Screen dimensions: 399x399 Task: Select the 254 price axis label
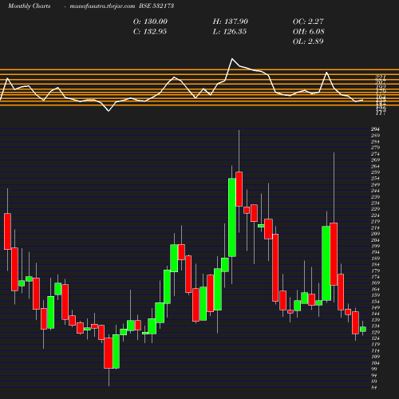(x=375, y=179)
